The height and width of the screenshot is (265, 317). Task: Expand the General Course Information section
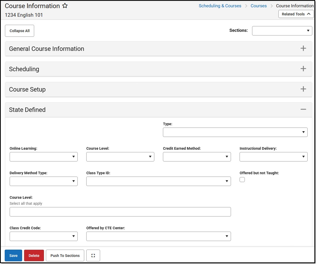tap(303, 49)
